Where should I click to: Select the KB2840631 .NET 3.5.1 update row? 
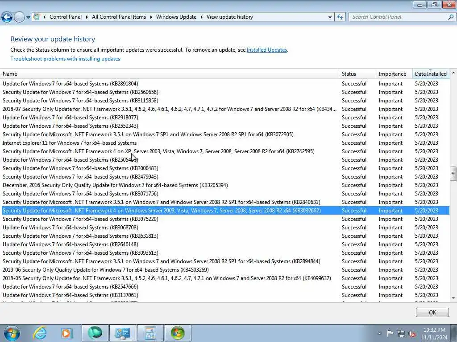(225, 202)
